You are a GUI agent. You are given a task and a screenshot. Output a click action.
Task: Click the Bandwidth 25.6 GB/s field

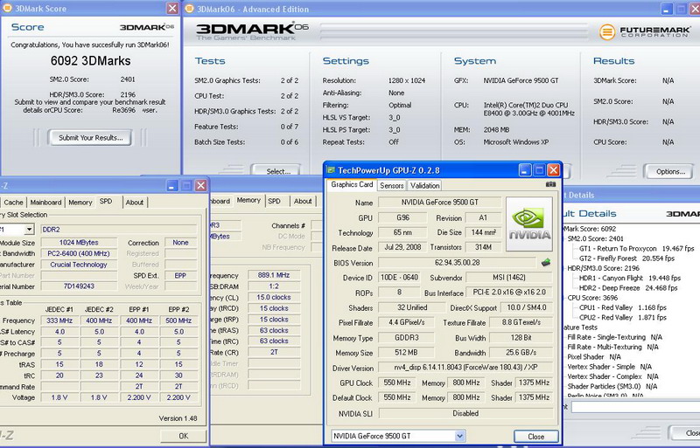point(521,352)
